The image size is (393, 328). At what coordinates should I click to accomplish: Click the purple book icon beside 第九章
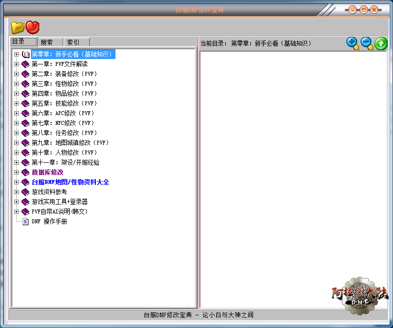tap(26, 143)
